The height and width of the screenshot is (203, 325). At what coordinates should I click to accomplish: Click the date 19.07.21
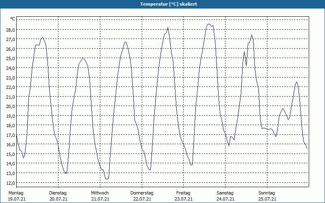pos(17,199)
